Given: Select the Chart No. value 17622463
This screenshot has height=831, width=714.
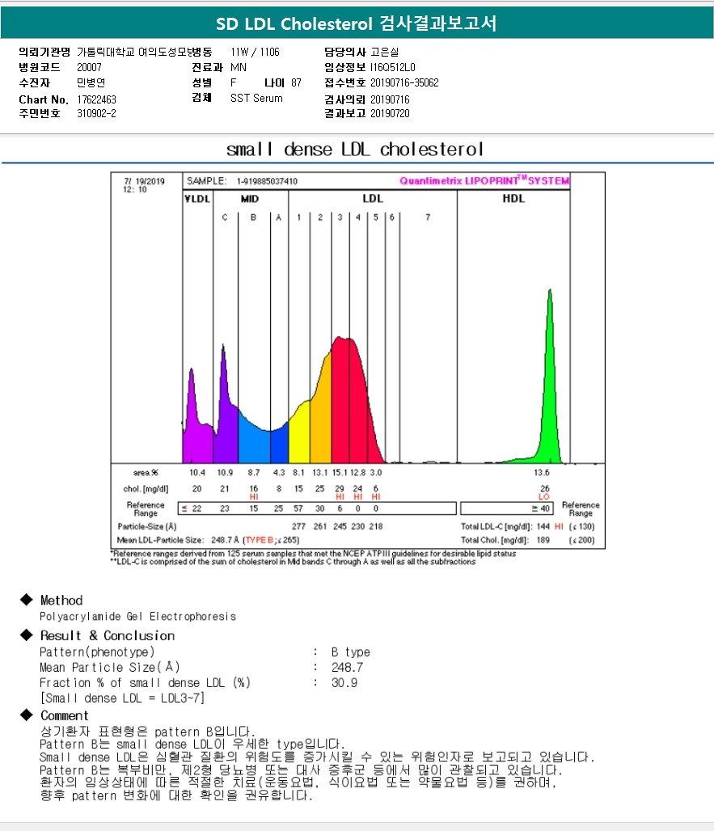Looking at the screenshot, I should click(97, 99).
